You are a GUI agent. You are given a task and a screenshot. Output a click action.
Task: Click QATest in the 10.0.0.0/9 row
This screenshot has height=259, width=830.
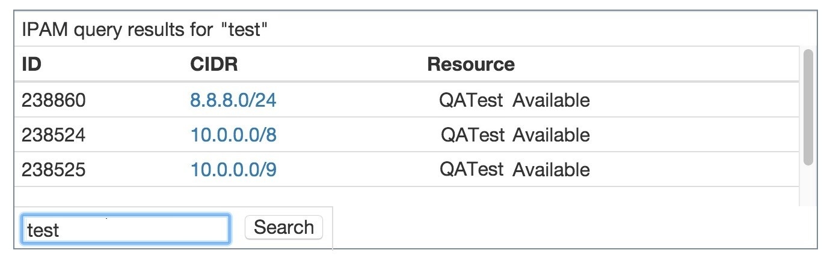point(472,170)
